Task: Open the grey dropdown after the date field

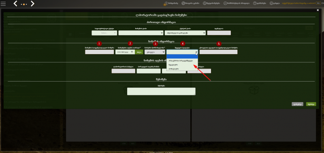Action: tap(155, 52)
